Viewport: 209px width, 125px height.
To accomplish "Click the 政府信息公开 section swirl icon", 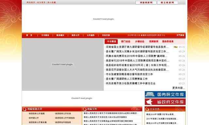I will click(x=24, y=109).
